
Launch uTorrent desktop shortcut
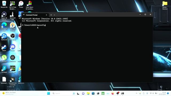[x=4, y=58]
